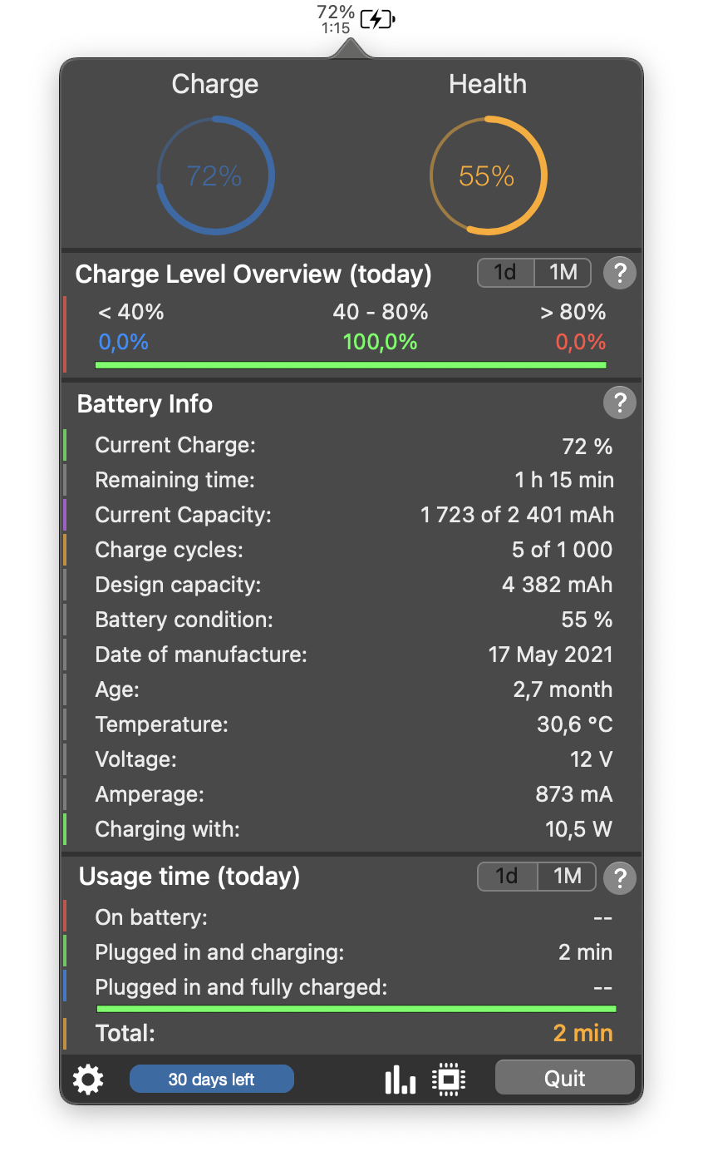
Task: Set Usage time view to 1d
Action: click(506, 877)
